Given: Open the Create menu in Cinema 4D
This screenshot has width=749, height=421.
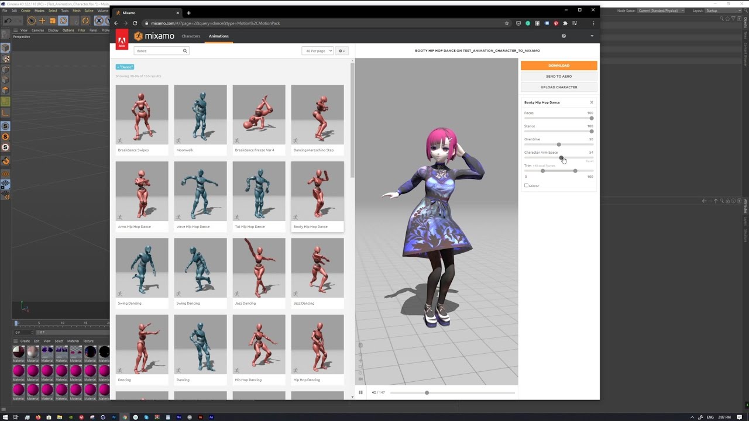Looking at the screenshot, I should tap(26, 11).
